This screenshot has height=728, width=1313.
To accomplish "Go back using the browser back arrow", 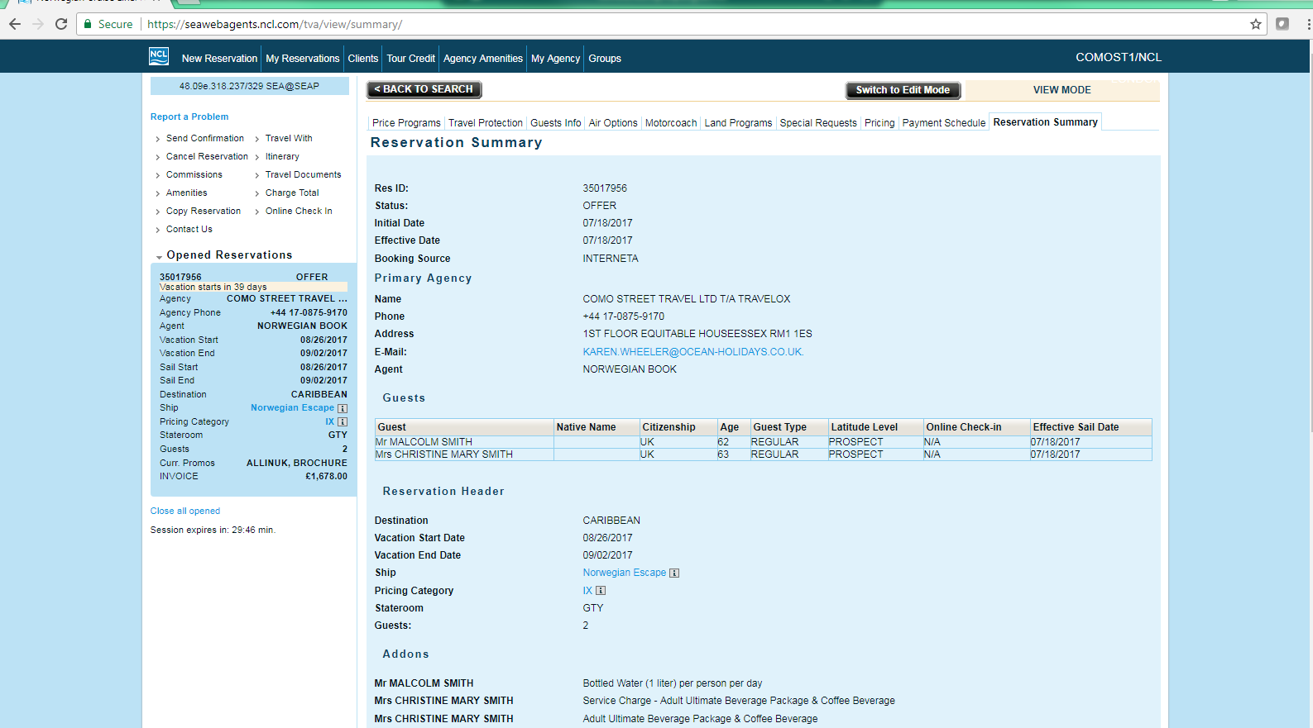I will tap(15, 24).
